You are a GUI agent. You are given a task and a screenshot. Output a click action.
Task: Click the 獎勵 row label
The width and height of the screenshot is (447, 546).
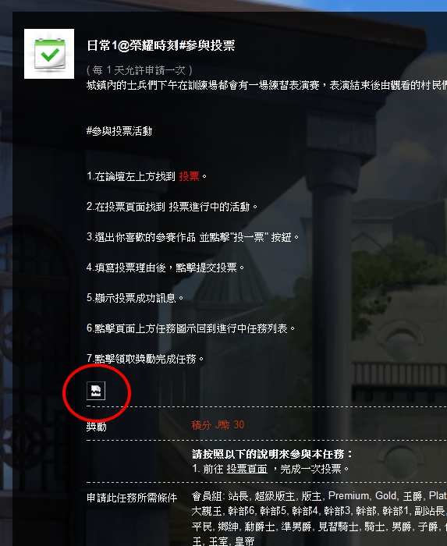(97, 426)
